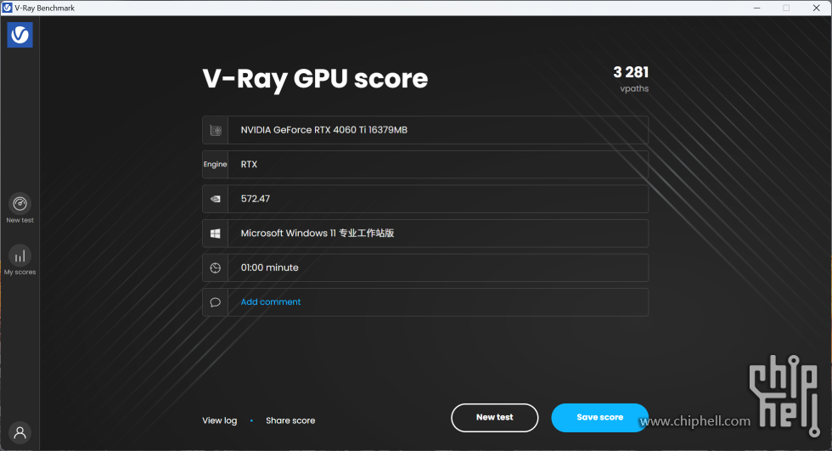Click the clock icon beside 01:00 minute

click(216, 268)
